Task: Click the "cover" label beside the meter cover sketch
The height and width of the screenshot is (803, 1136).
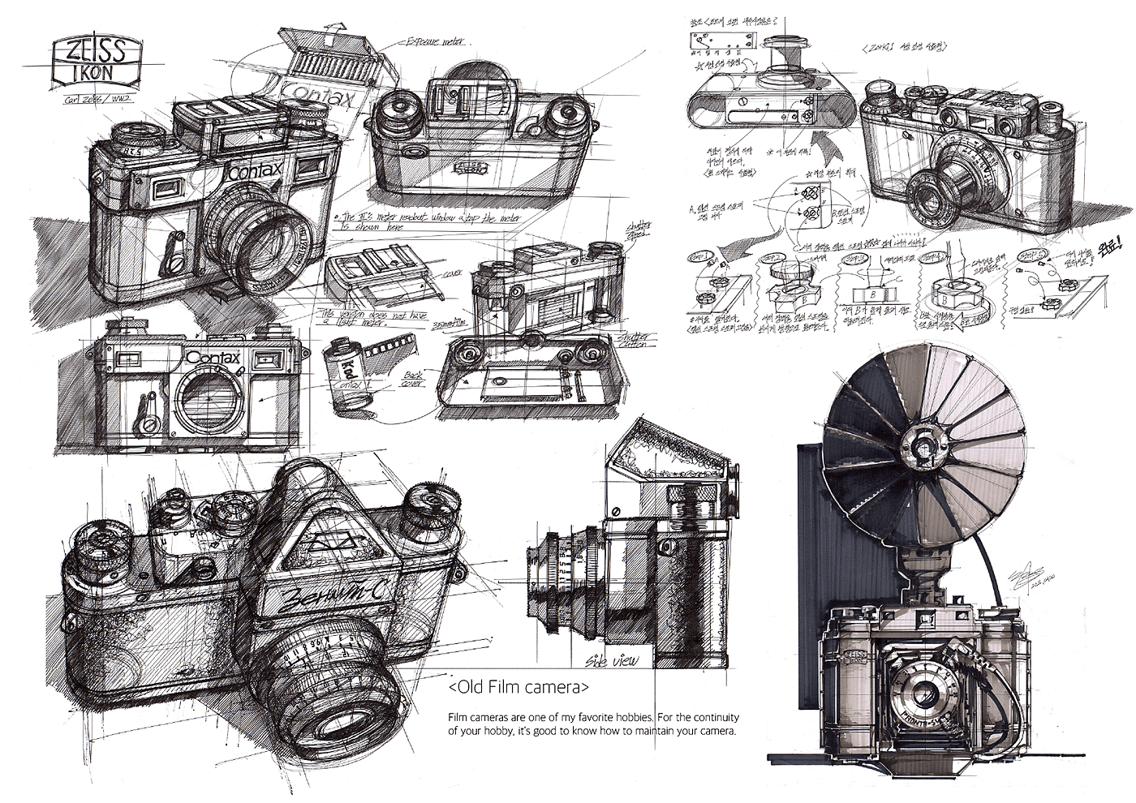Action: [x=452, y=273]
